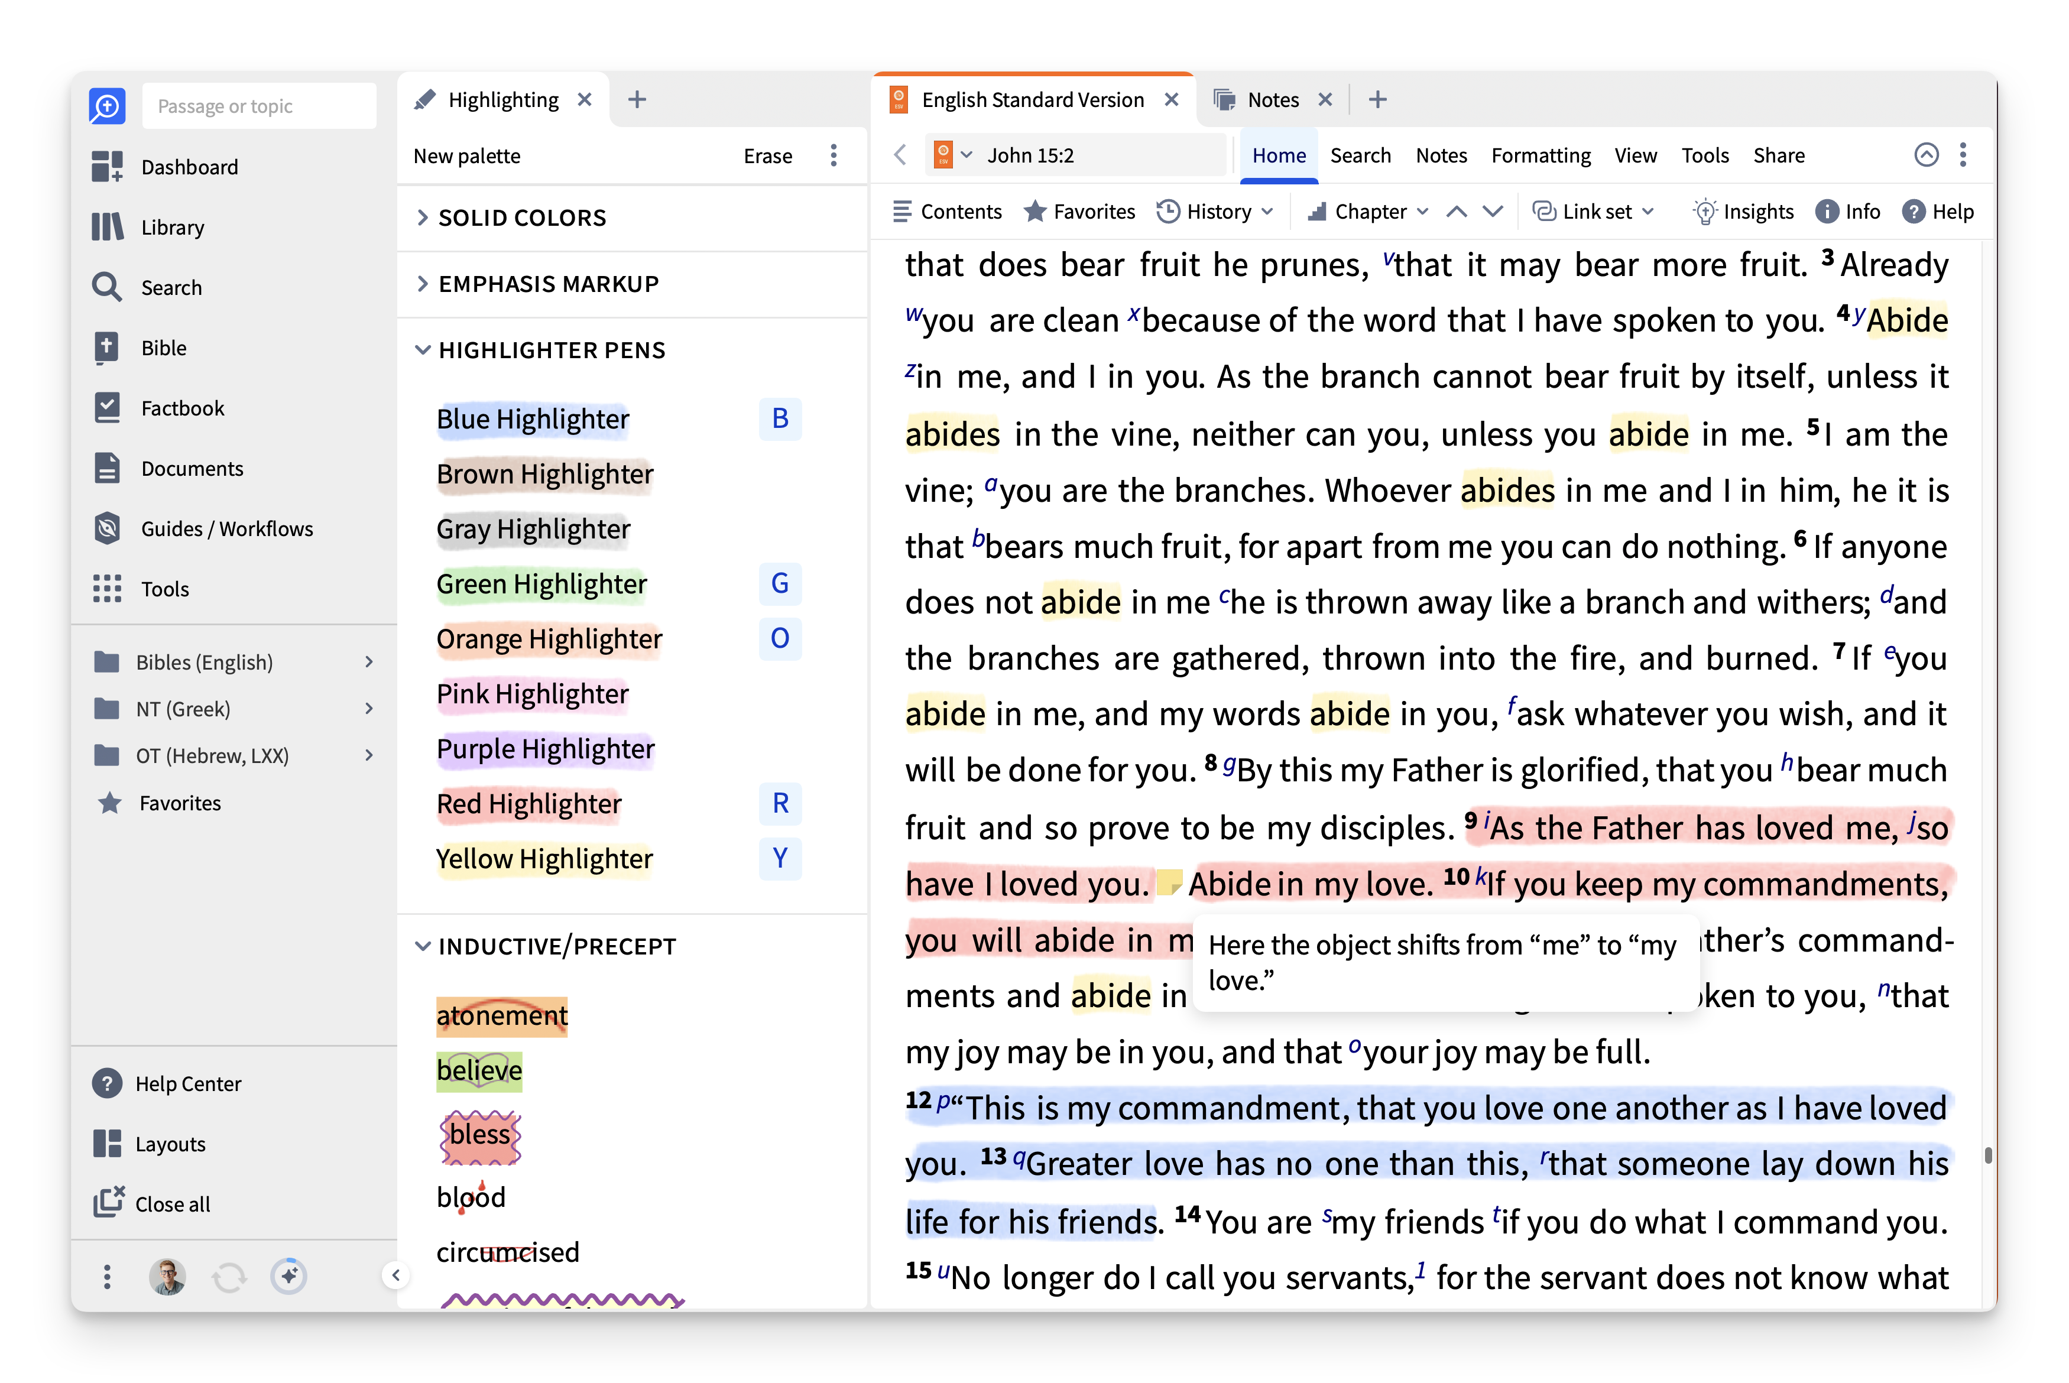Close the English Standard Version tab
The width and height of the screenshot is (2069, 1383).
click(x=1171, y=100)
